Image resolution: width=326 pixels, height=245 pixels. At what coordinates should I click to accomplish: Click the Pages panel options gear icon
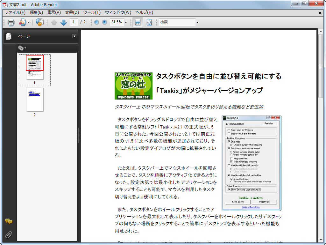(x=21, y=48)
